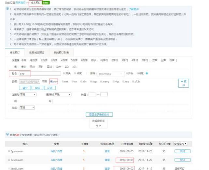
Task: Open 百度 search link for 2yseo.com
Action: [60, 151]
